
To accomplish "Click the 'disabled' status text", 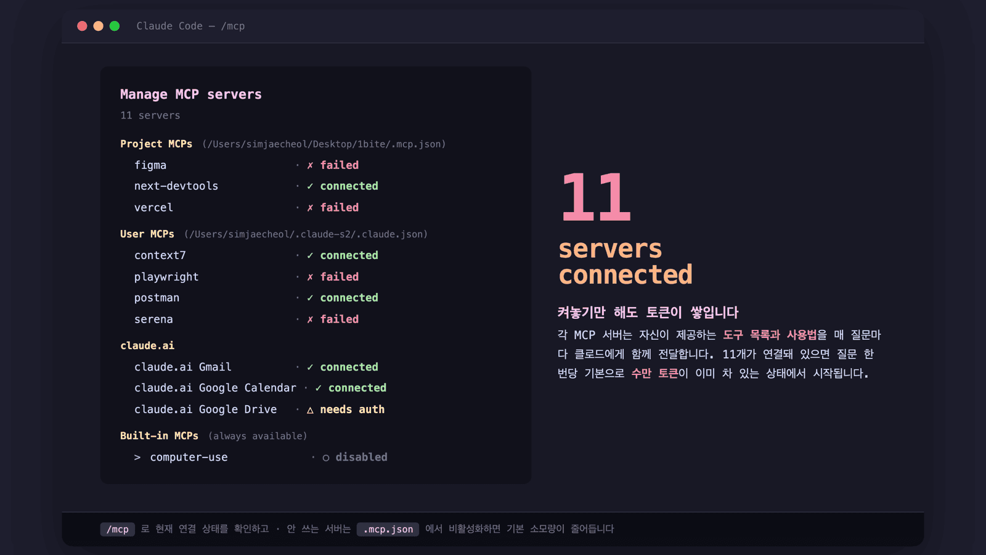I will point(362,458).
